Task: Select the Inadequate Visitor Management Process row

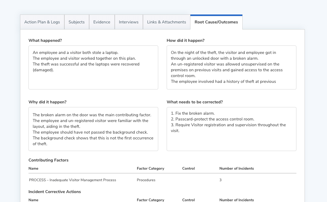Action: coord(72,180)
